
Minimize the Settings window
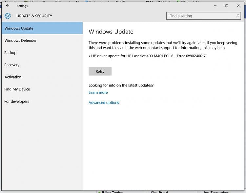pos(215,6)
